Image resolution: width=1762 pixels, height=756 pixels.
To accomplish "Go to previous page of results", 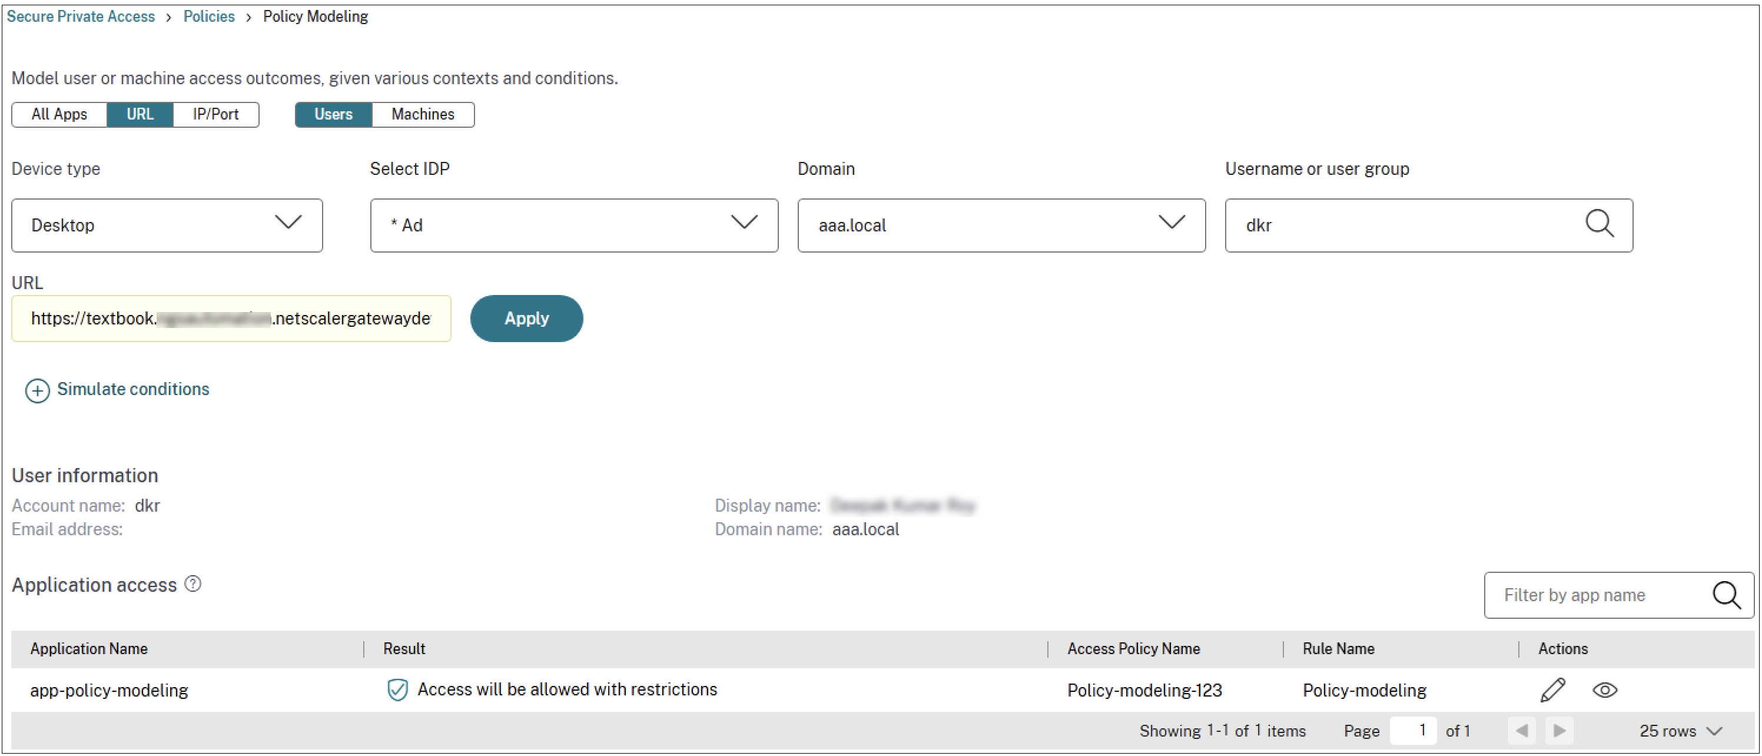I will (x=1521, y=730).
